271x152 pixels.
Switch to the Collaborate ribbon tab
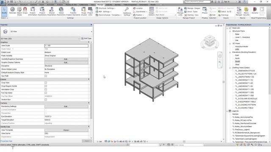[x=84, y=5]
